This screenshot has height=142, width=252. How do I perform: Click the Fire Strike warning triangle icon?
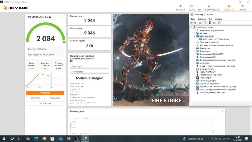click(x=50, y=17)
